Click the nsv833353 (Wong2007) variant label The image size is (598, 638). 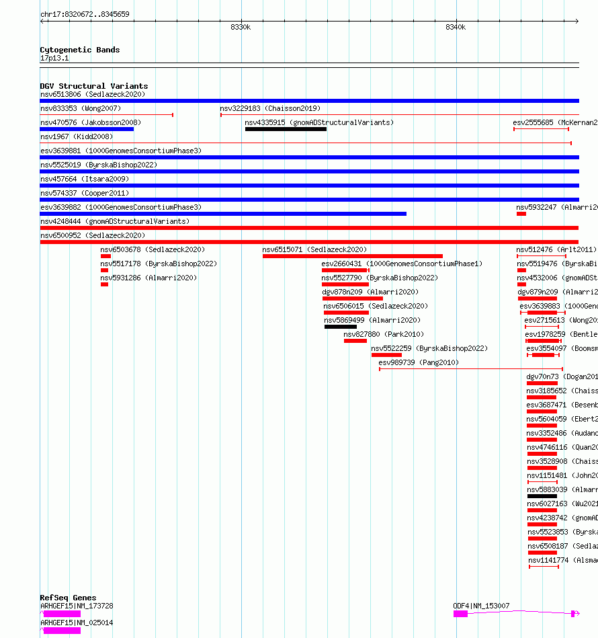click(81, 109)
